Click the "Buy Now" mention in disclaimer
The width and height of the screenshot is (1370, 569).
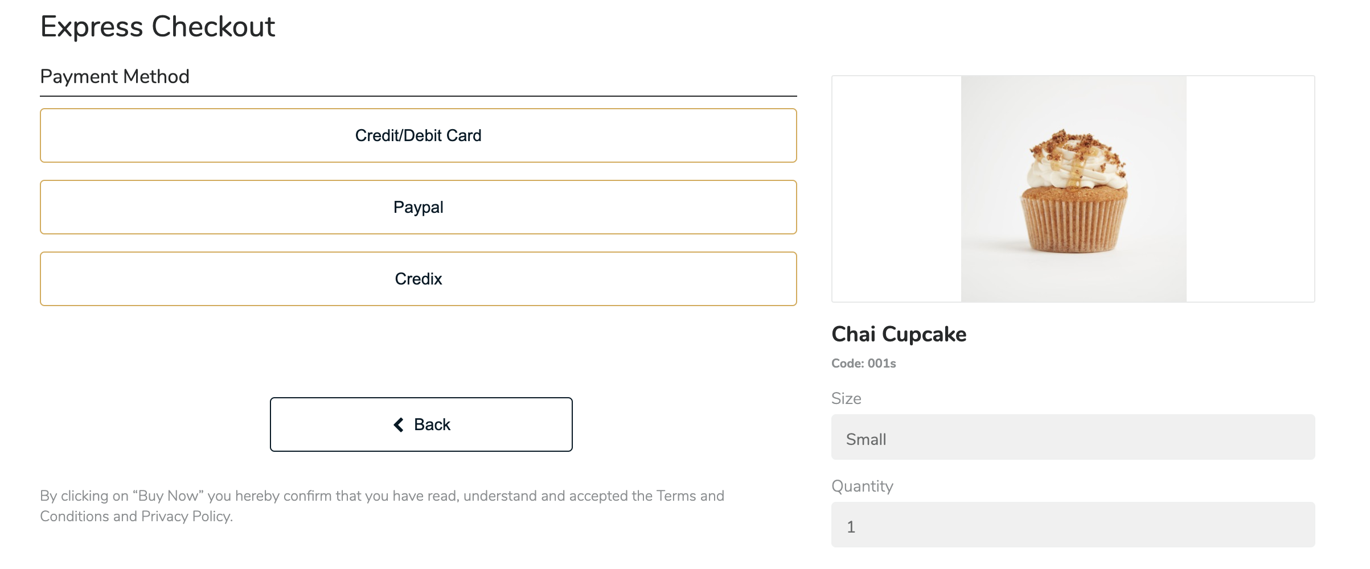pyautogui.click(x=168, y=496)
